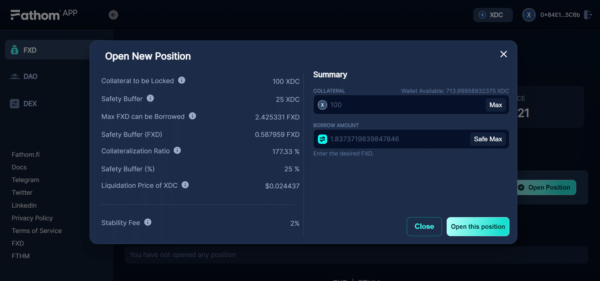
Task: Click info icon next to Collateralization Ratio
Action: click(x=177, y=150)
